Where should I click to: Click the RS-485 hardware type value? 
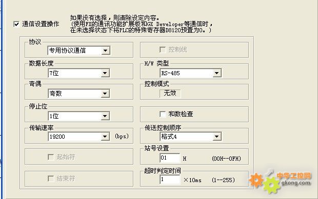[x=171, y=73]
